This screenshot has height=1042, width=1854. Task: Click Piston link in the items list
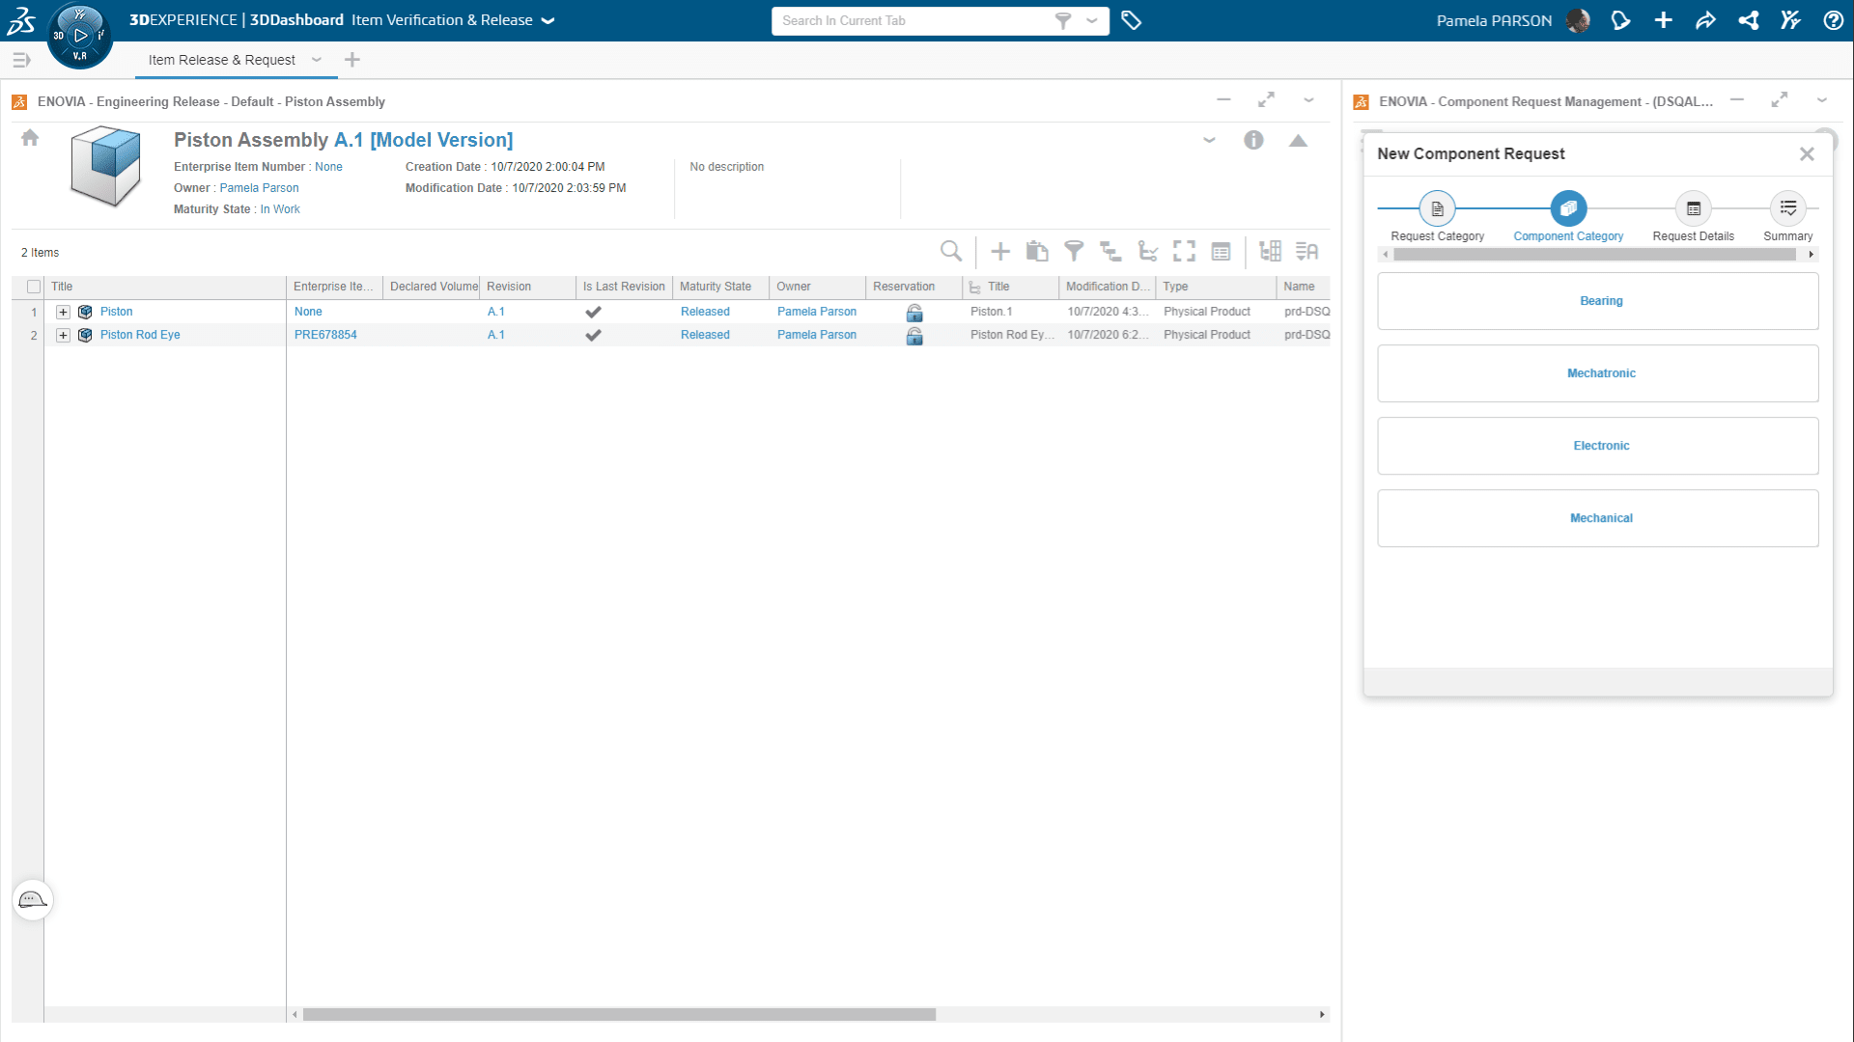point(116,311)
